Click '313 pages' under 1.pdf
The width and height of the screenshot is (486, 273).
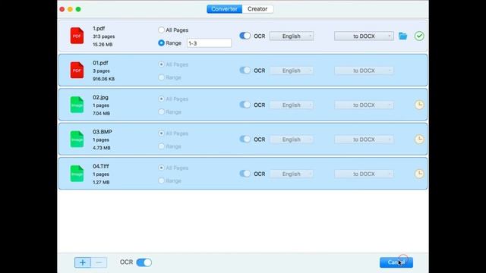[x=103, y=36]
